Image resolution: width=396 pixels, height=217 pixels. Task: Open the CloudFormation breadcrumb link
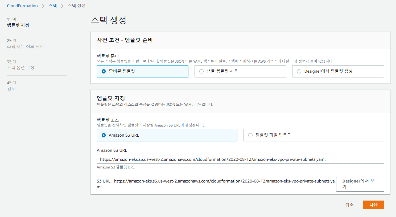[22, 6]
